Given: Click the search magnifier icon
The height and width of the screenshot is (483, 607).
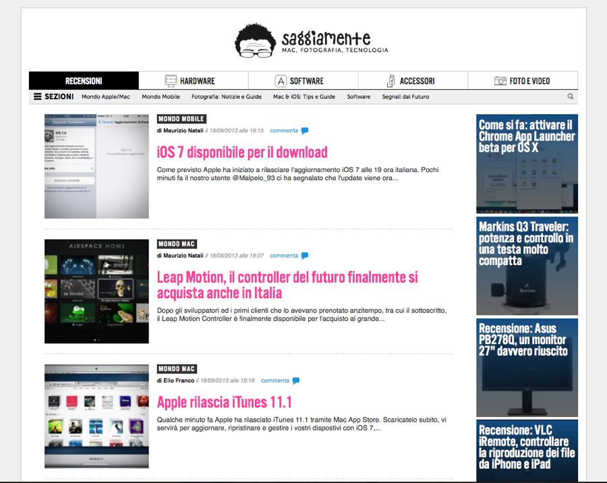Looking at the screenshot, I should coord(570,96).
